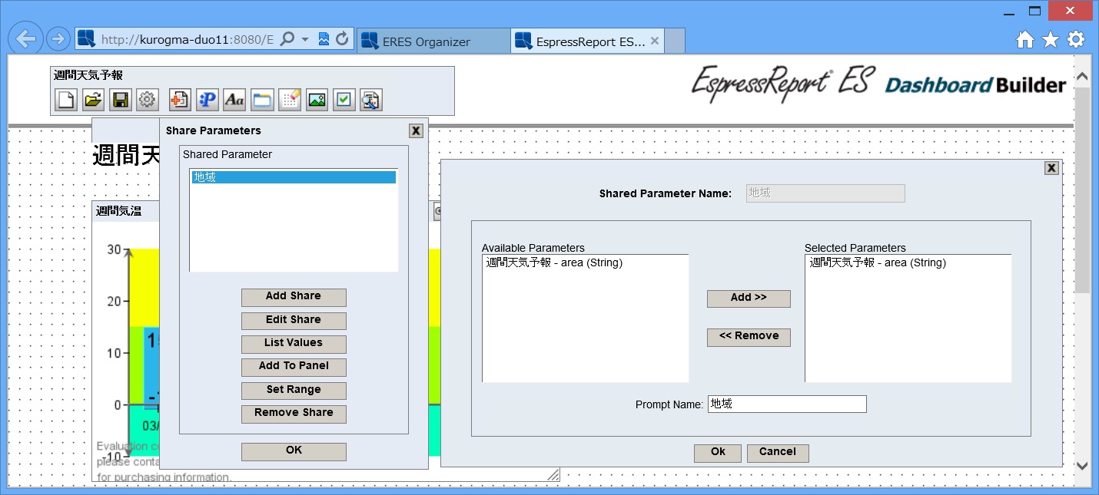Viewport: 1099px width, 495px height.
Task: Click Add Share button
Action: (294, 297)
